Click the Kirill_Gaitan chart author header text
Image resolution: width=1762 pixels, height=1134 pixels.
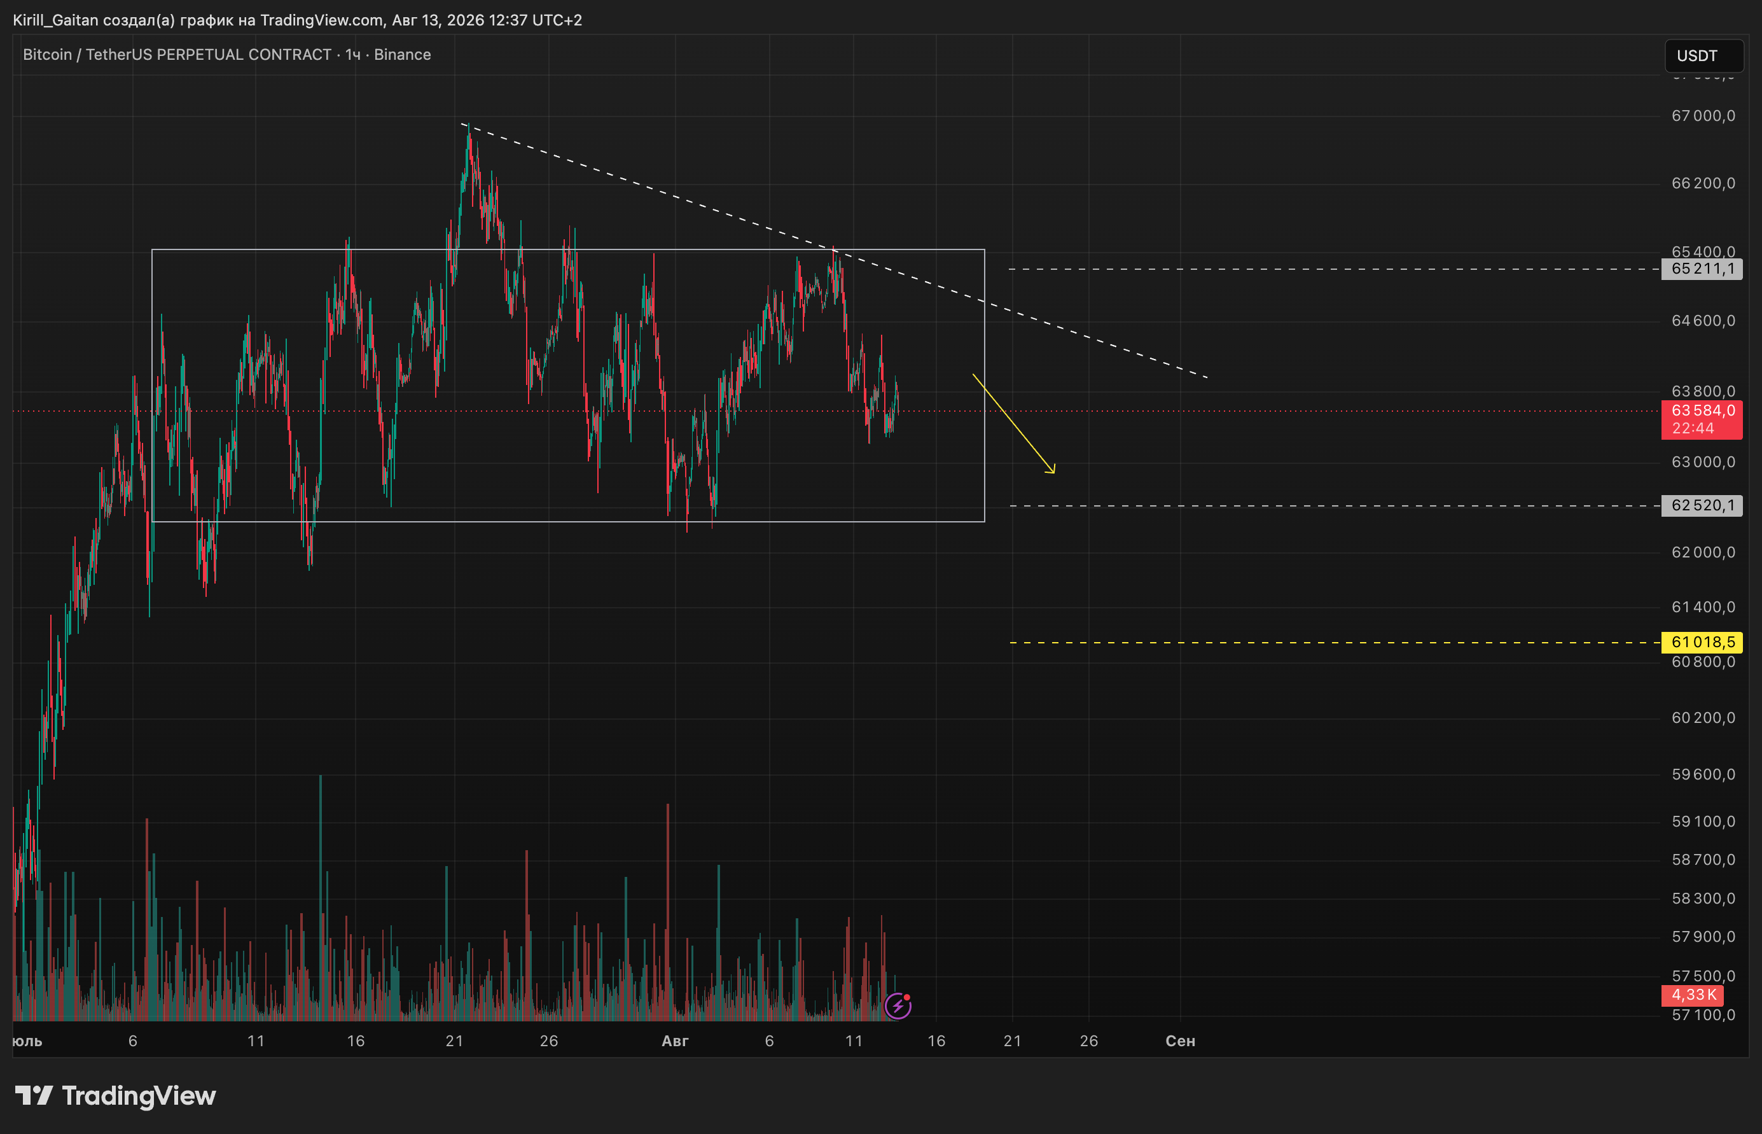click(x=297, y=20)
